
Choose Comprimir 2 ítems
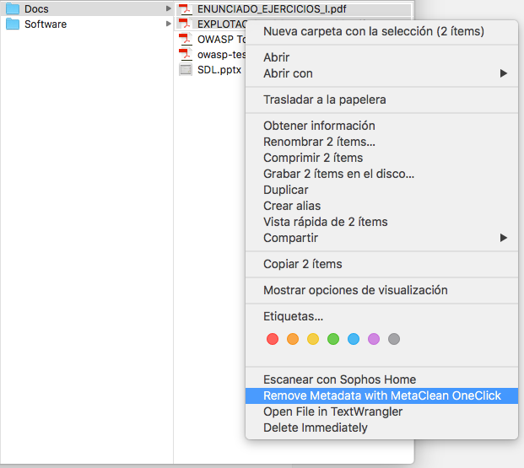point(313,158)
